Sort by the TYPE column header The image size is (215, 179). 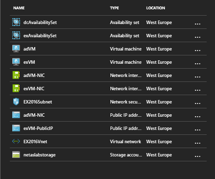pyautogui.click(x=114, y=8)
